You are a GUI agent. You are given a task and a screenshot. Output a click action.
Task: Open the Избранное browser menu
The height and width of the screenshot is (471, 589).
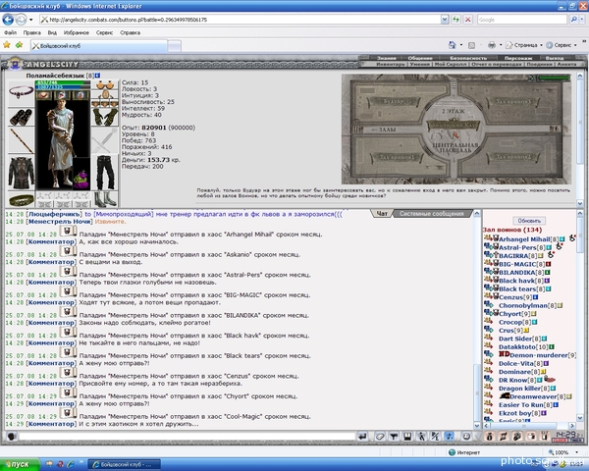tap(77, 32)
